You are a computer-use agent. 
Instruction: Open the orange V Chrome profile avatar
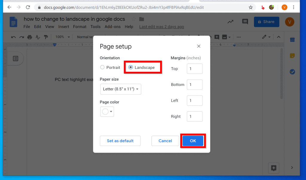coord(284,7)
